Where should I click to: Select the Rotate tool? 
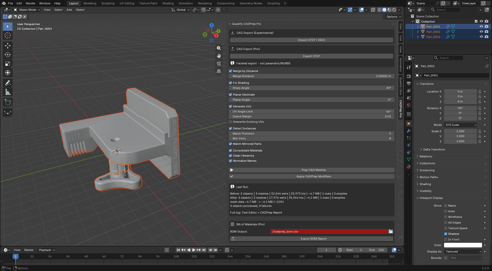click(x=8, y=55)
